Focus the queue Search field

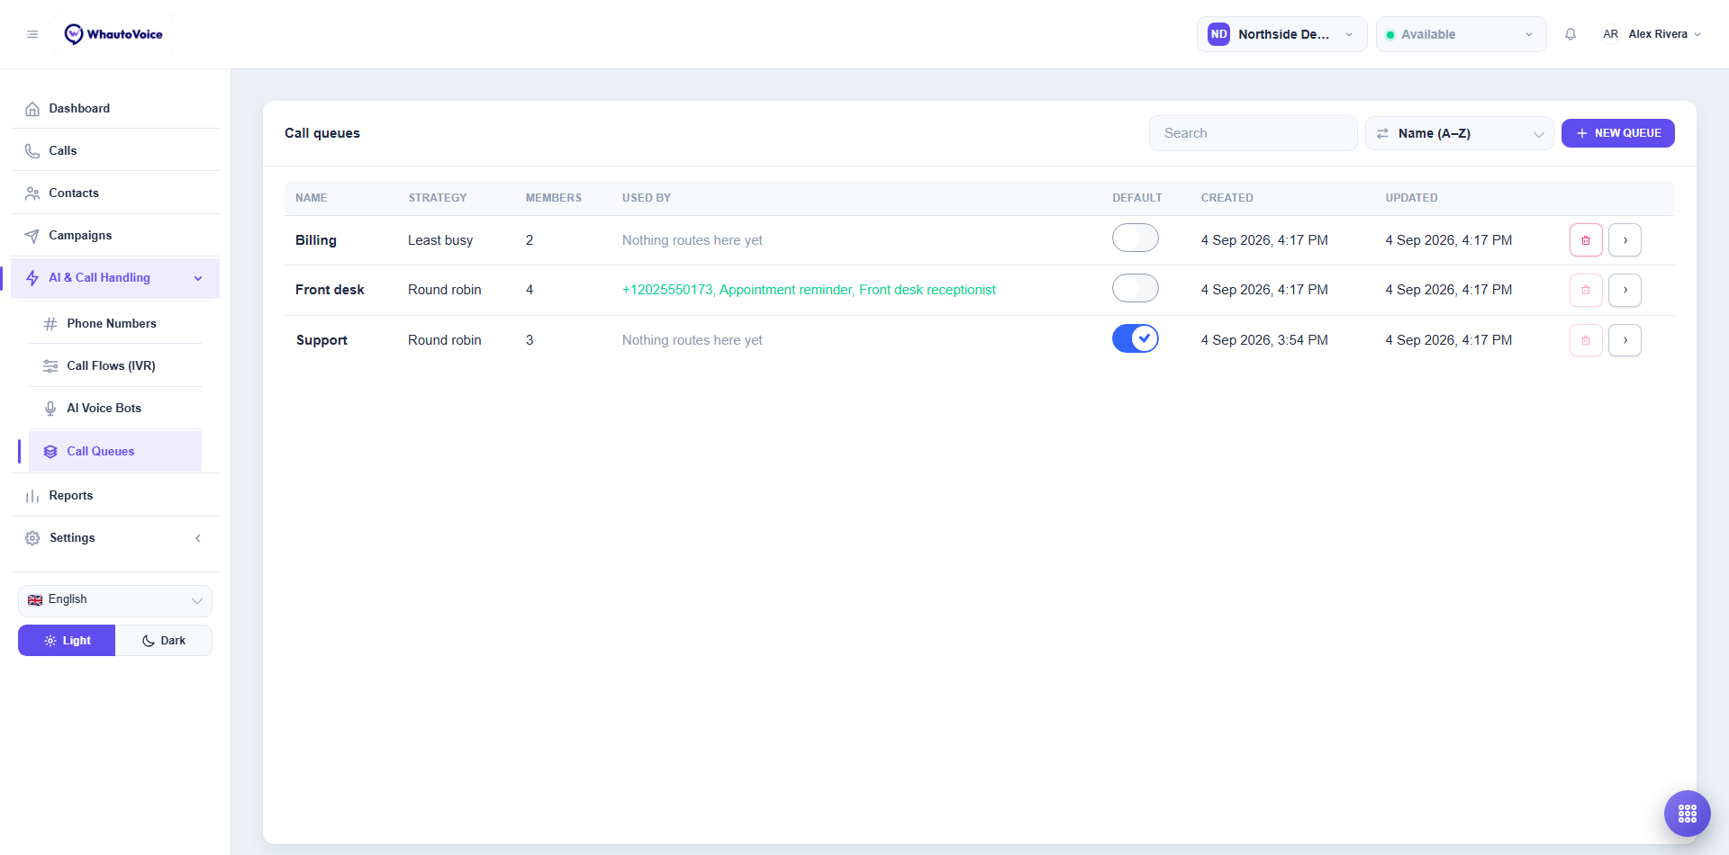pos(1253,133)
